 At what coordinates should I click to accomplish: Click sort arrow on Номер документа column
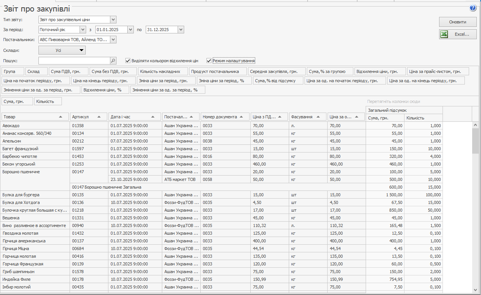[241, 117]
